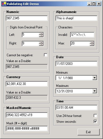Viewport: 103px width, 139px height.
Task: Decrease the Max characters spinner value
Action: click(x=92, y=44)
